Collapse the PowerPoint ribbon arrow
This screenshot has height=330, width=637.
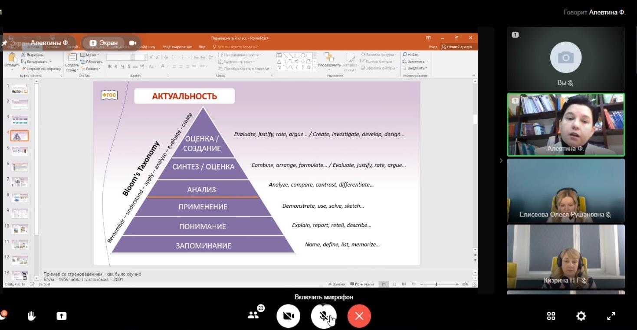[474, 75]
